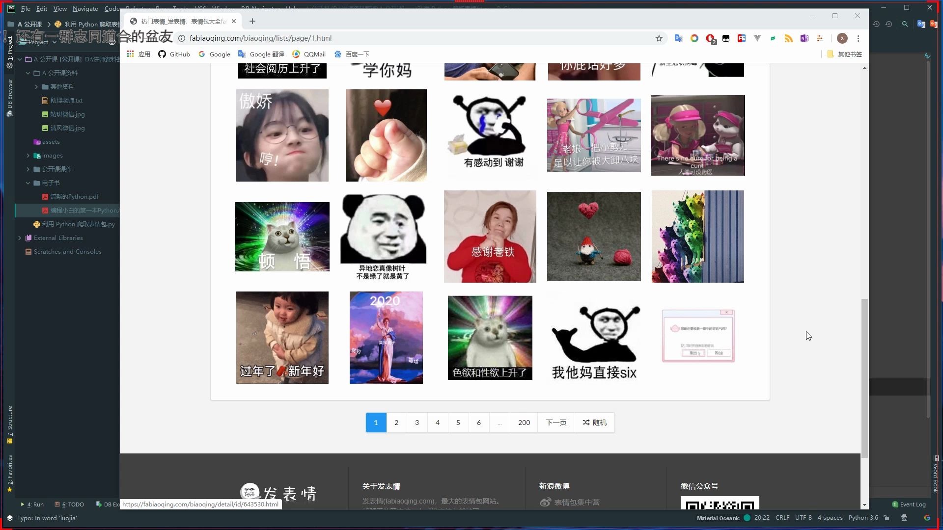The image size is (943, 530).
Task: Open the 百度一下 bookmark
Action: point(352,54)
